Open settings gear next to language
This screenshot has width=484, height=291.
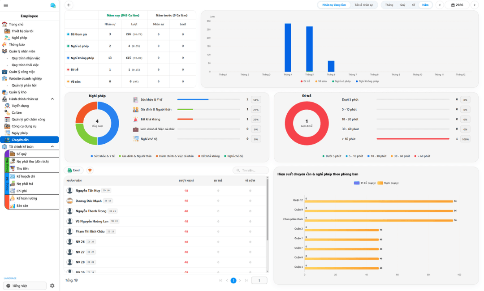(x=52, y=286)
